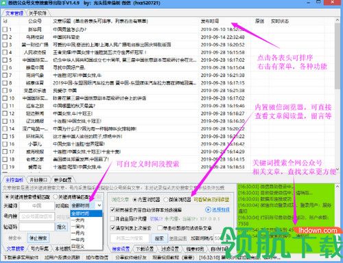Select the 新华网 account cell
This screenshot has height=263, width=343.
click(35, 30)
